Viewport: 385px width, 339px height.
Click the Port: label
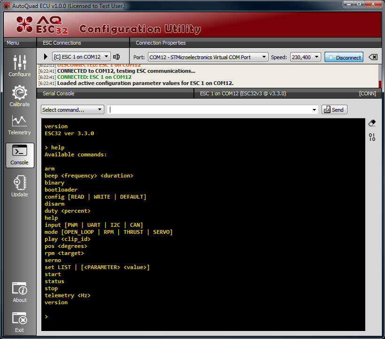(139, 57)
